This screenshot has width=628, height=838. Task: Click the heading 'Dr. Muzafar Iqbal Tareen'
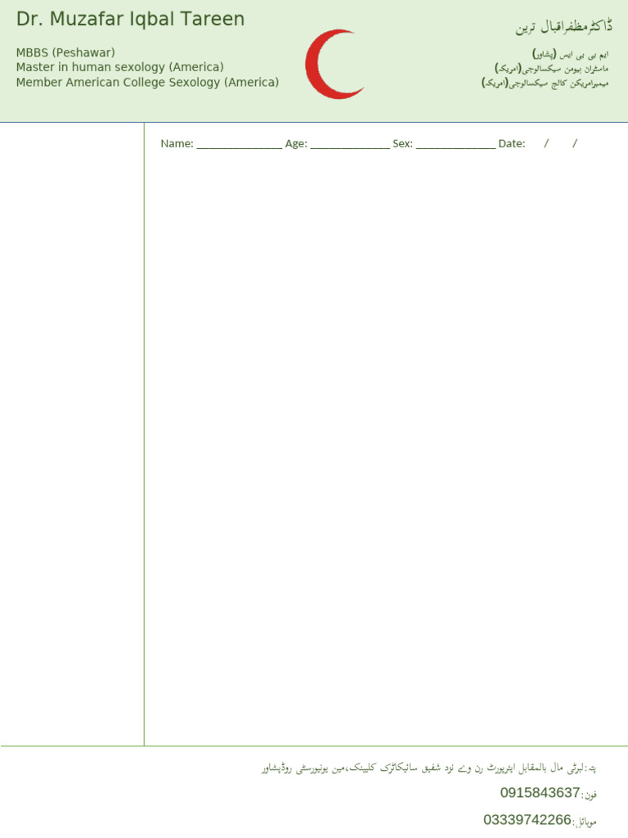point(130,20)
